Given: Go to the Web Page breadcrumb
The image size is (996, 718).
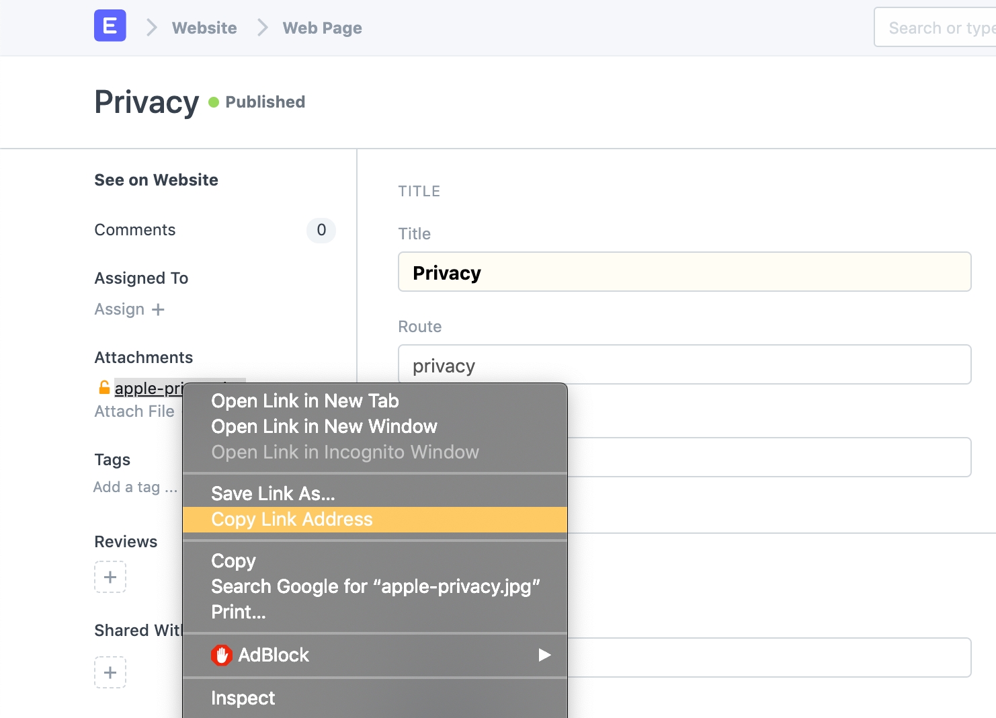Looking at the screenshot, I should click(x=322, y=28).
